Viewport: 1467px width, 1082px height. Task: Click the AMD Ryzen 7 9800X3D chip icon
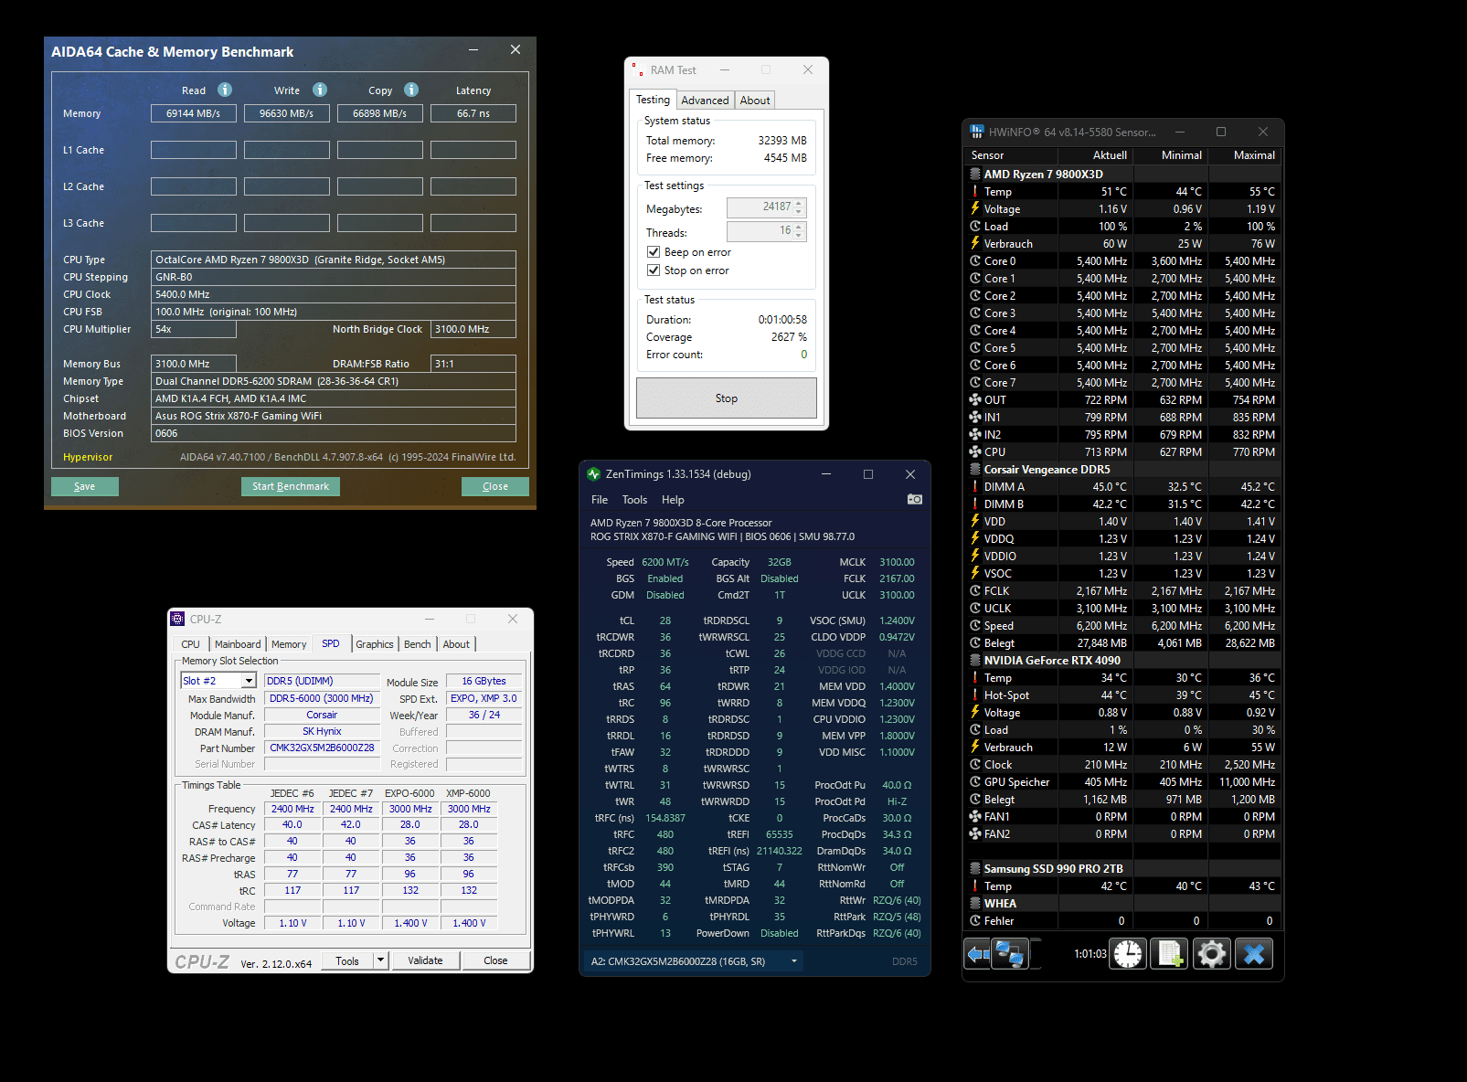click(x=975, y=174)
